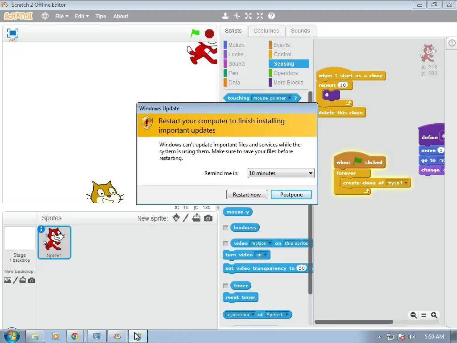Screen dimensions: 457x343
Task: Show hidden system tray icons
Action: tap(379, 337)
